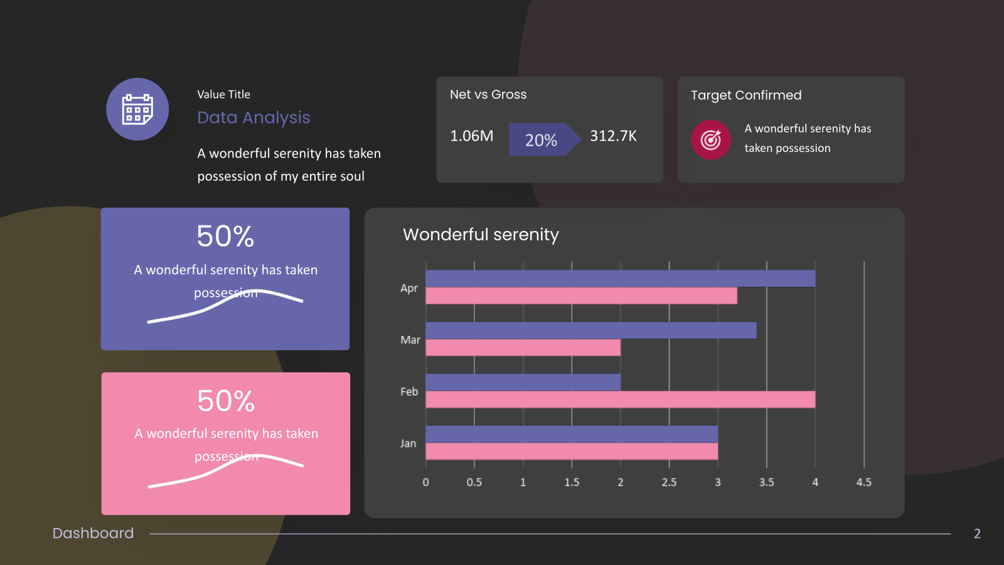
Task: Click the purple calendar icon
Action: click(137, 109)
